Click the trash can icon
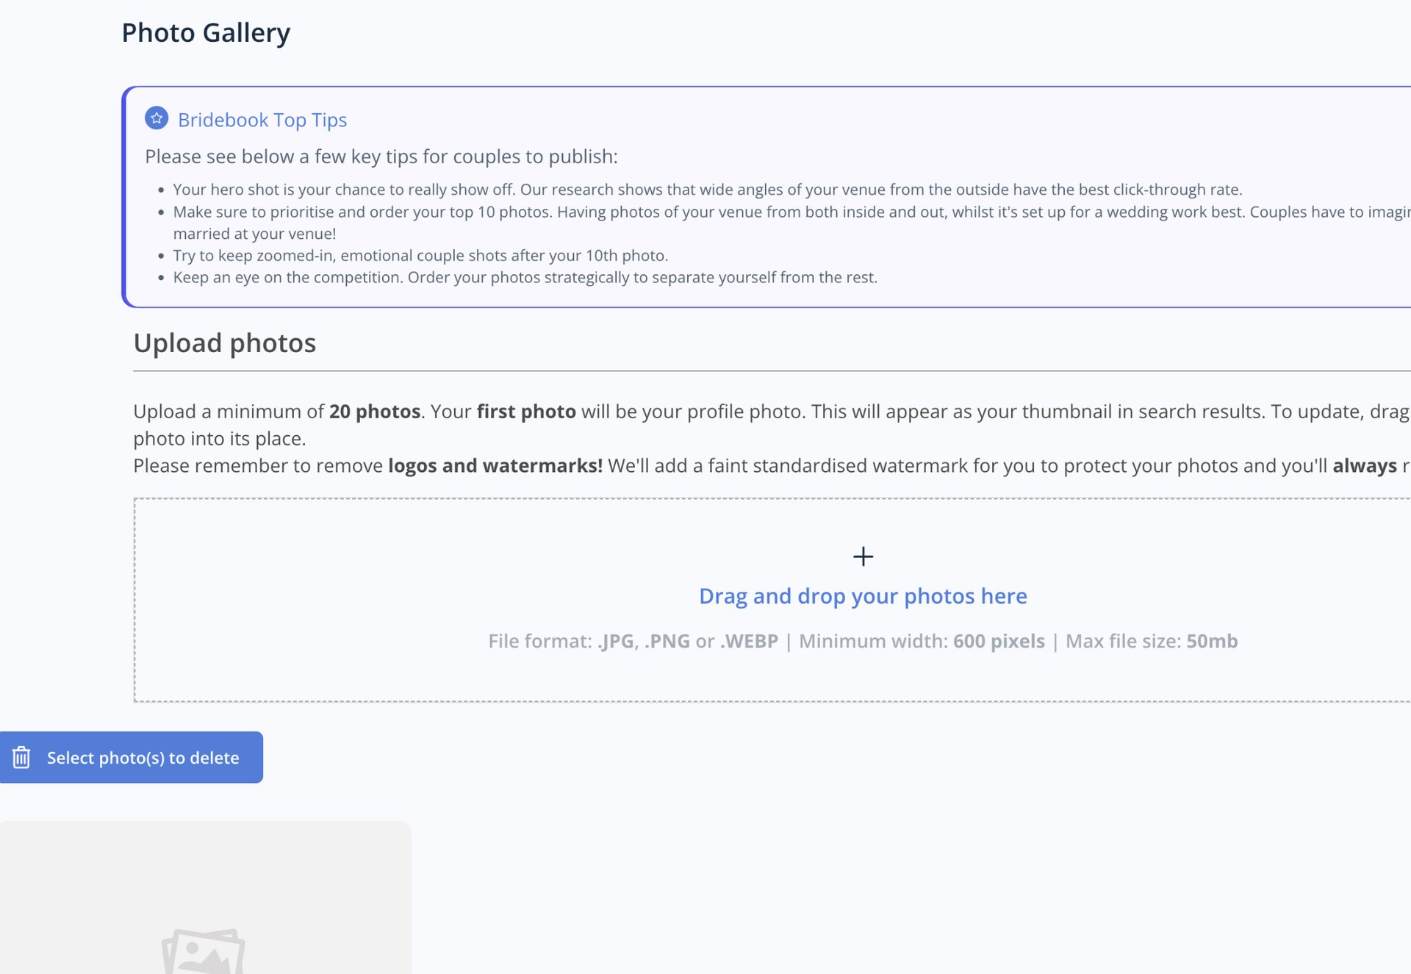Screen dimensions: 1411x974 tap(21, 757)
